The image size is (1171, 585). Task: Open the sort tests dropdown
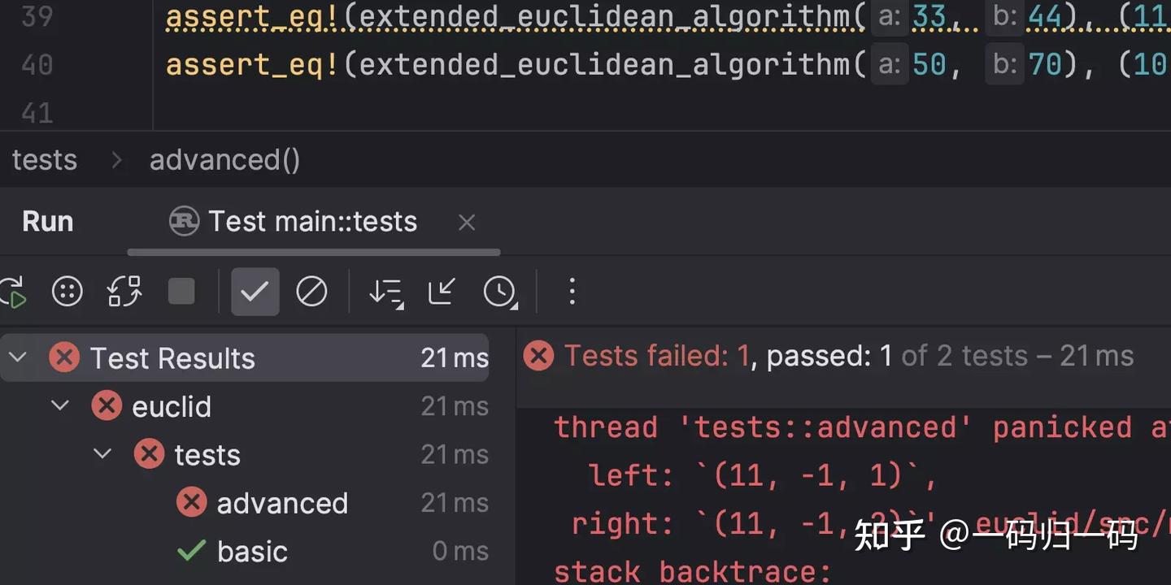coord(386,292)
